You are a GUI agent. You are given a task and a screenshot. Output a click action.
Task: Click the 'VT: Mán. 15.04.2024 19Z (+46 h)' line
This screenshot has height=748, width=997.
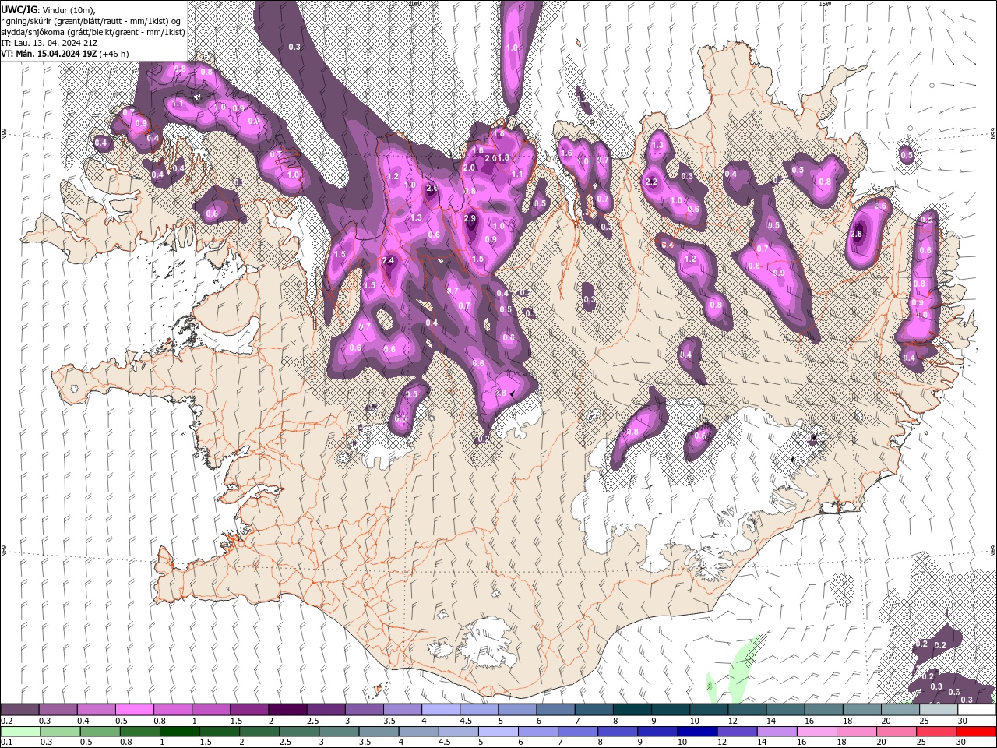[65, 53]
